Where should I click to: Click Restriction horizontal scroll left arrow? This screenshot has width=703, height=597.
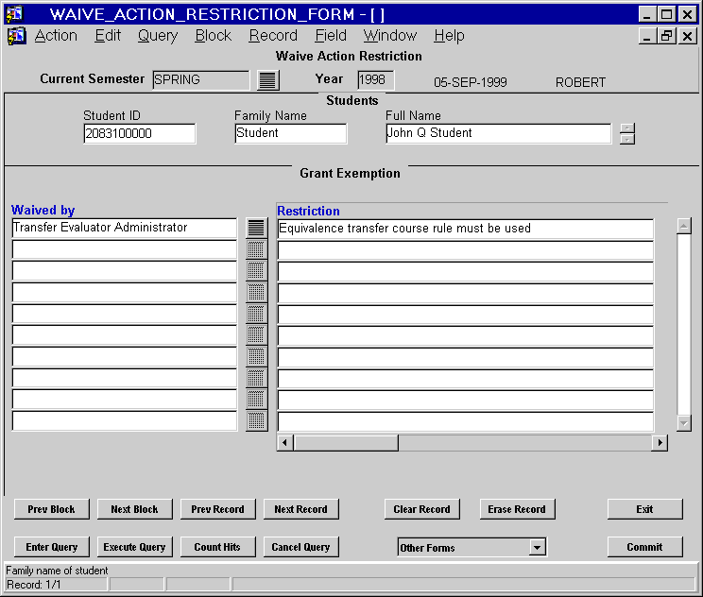(285, 443)
